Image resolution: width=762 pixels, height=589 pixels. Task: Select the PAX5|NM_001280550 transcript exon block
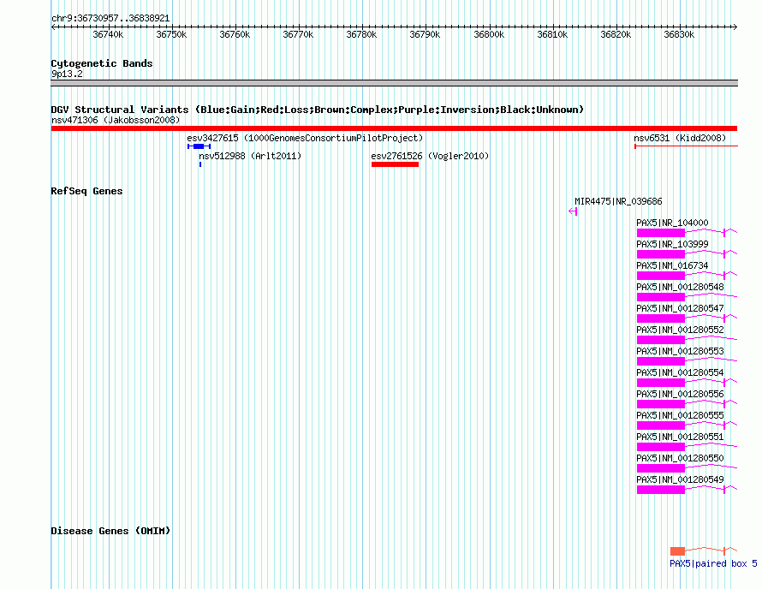click(660, 468)
